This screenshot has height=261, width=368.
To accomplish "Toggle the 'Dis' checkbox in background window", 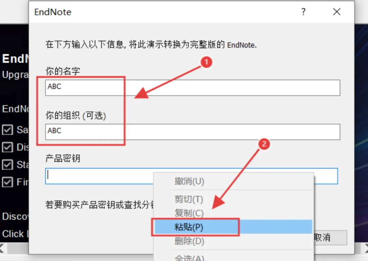I will (7, 147).
